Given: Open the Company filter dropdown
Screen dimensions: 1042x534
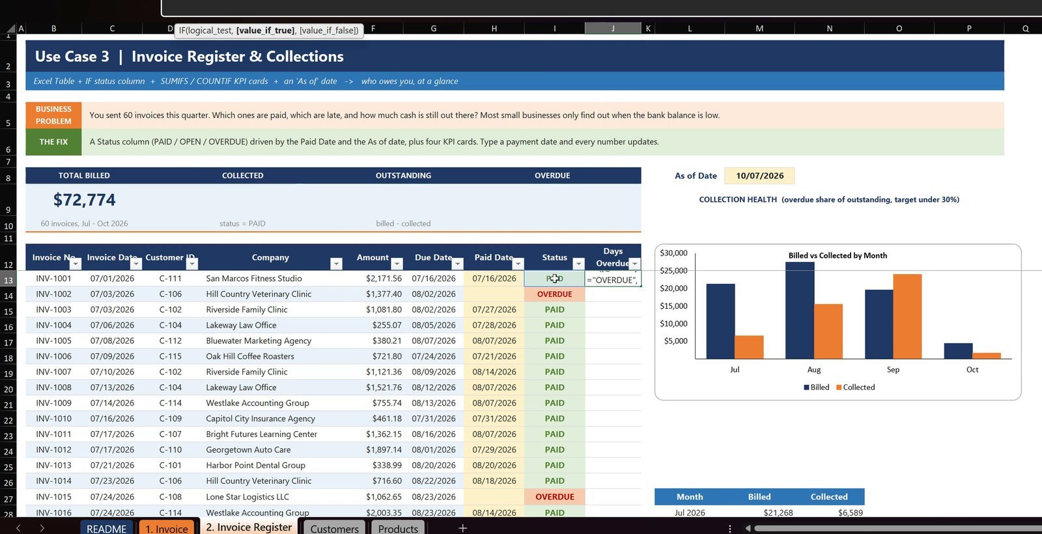Looking at the screenshot, I should (x=336, y=264).
